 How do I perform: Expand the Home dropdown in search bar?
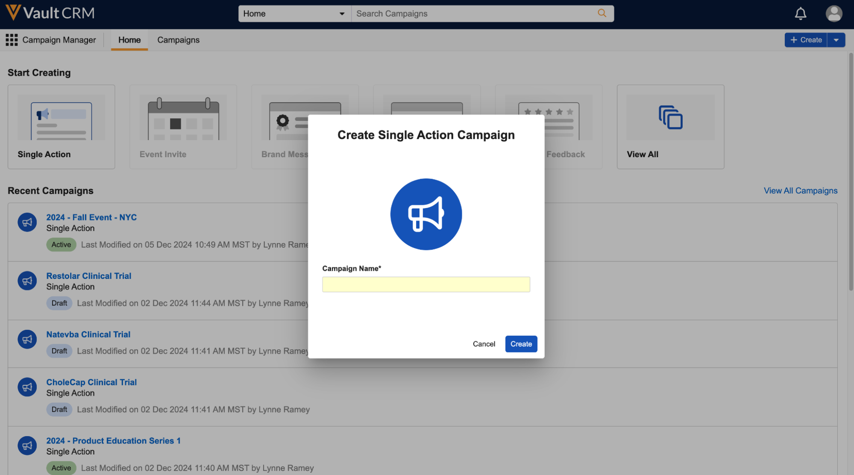pyautogui.click(x=342, y=14)
